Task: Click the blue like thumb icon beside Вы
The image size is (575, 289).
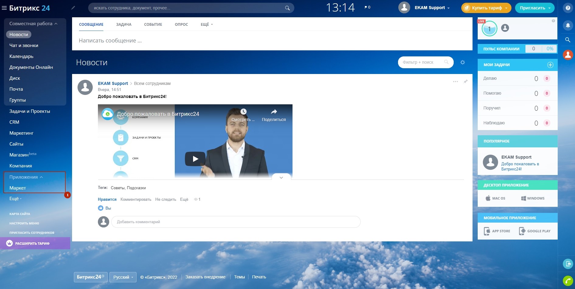Action: (x=101, y=208)
